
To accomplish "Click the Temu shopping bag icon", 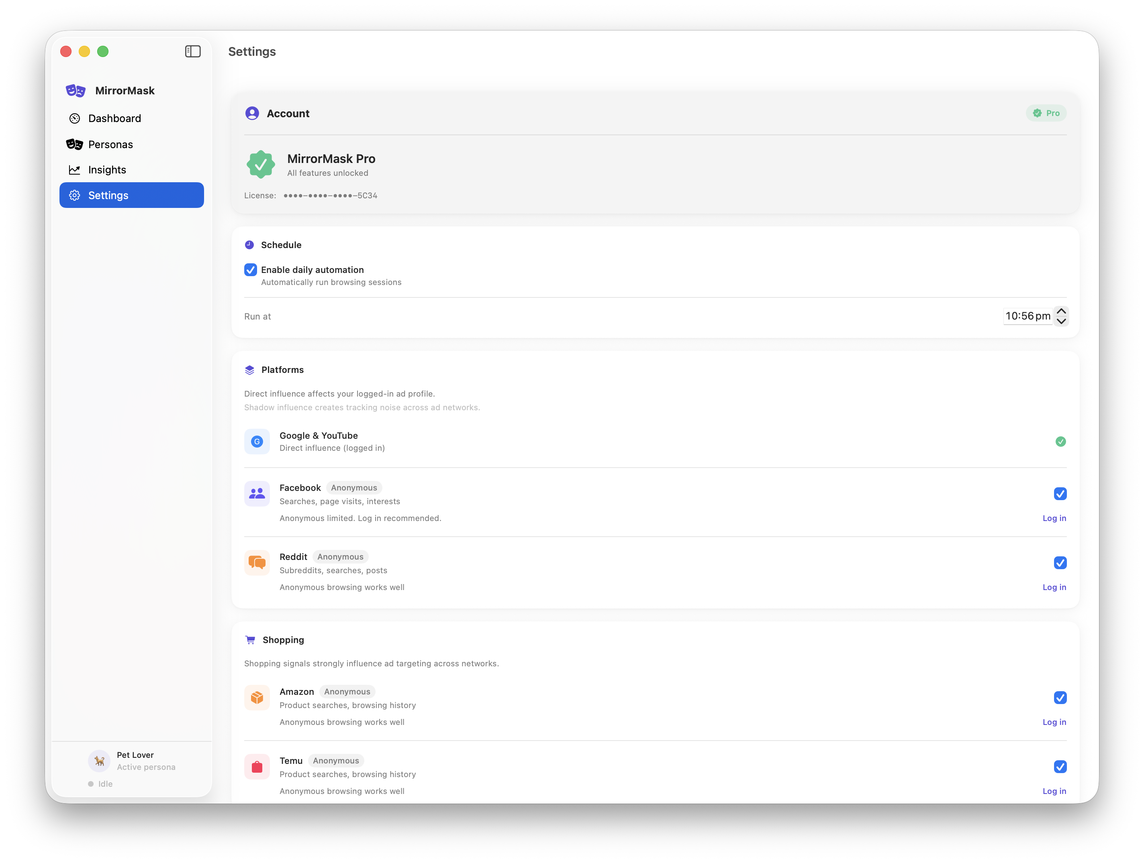I will coord(257,766).
